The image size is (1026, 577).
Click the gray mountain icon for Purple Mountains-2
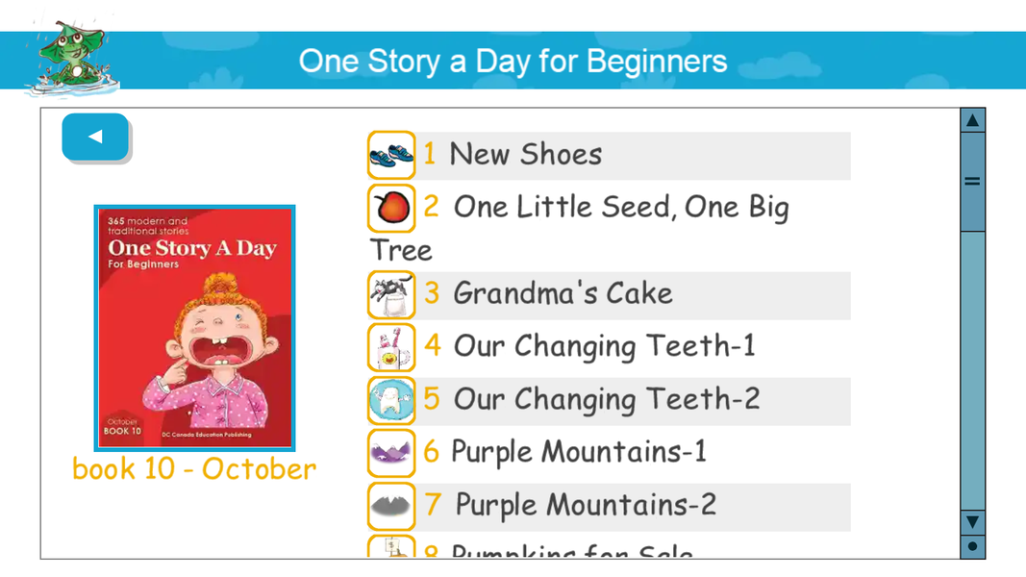pyautogui.click(x=389, y=506)
